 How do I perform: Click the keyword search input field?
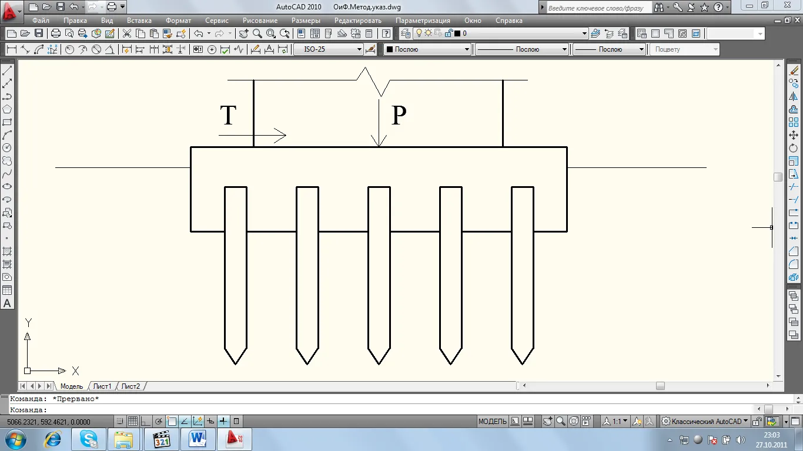(x=598, y=8)
